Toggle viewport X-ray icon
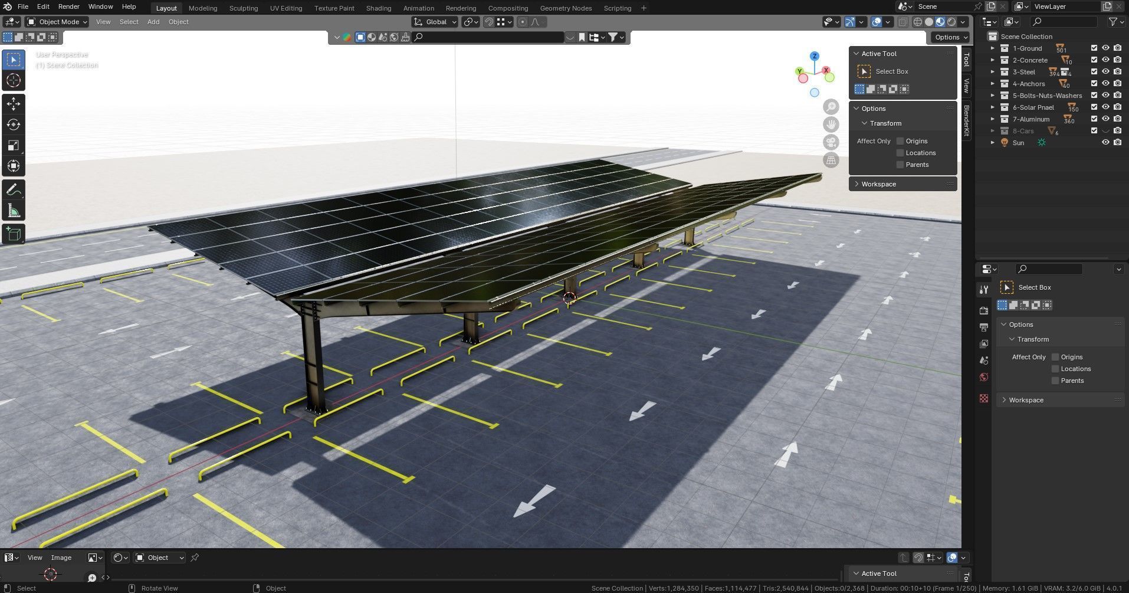 pos(902,22)
